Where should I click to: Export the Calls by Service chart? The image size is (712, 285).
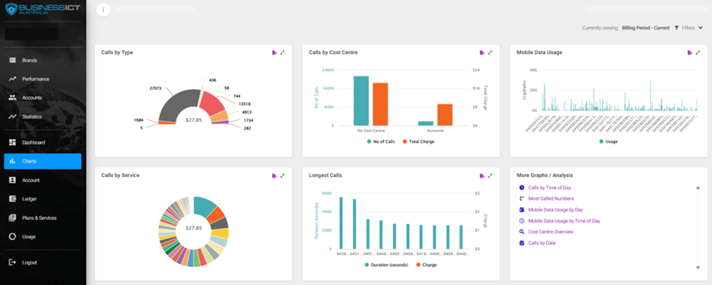tap(274, 175)
